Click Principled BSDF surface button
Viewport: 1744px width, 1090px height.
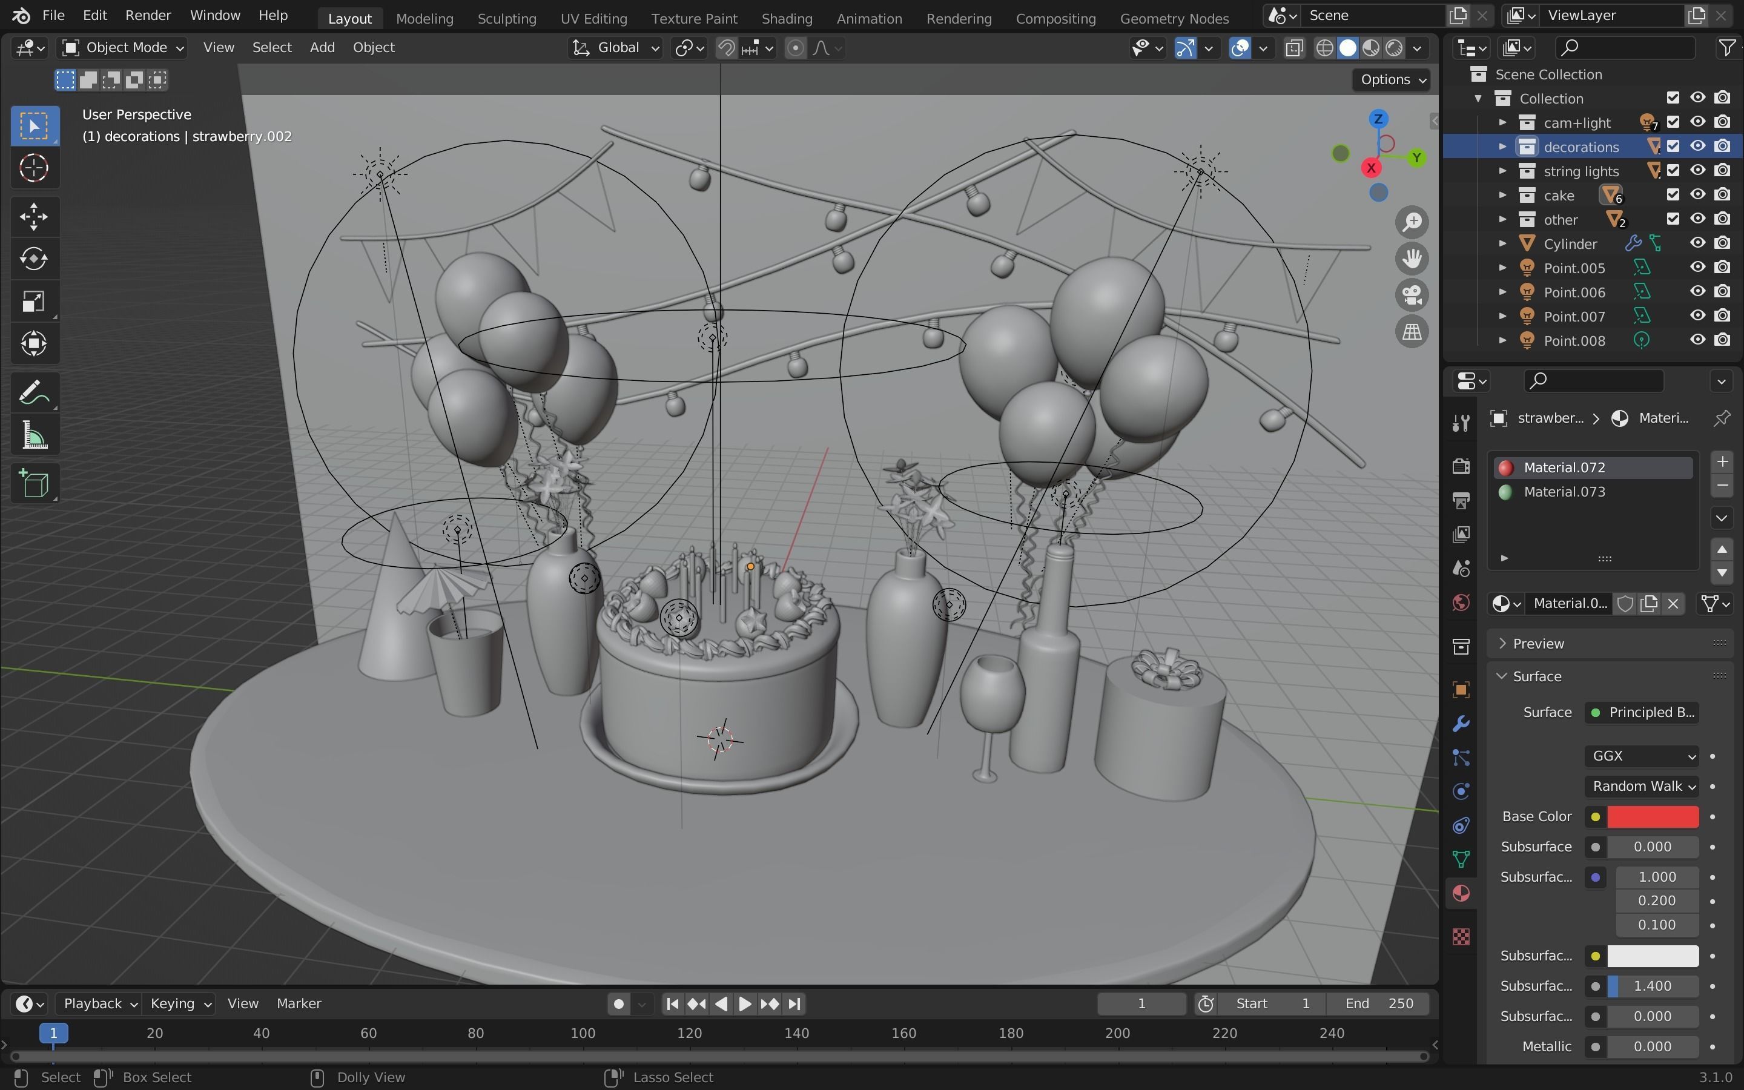point(1642,712)
